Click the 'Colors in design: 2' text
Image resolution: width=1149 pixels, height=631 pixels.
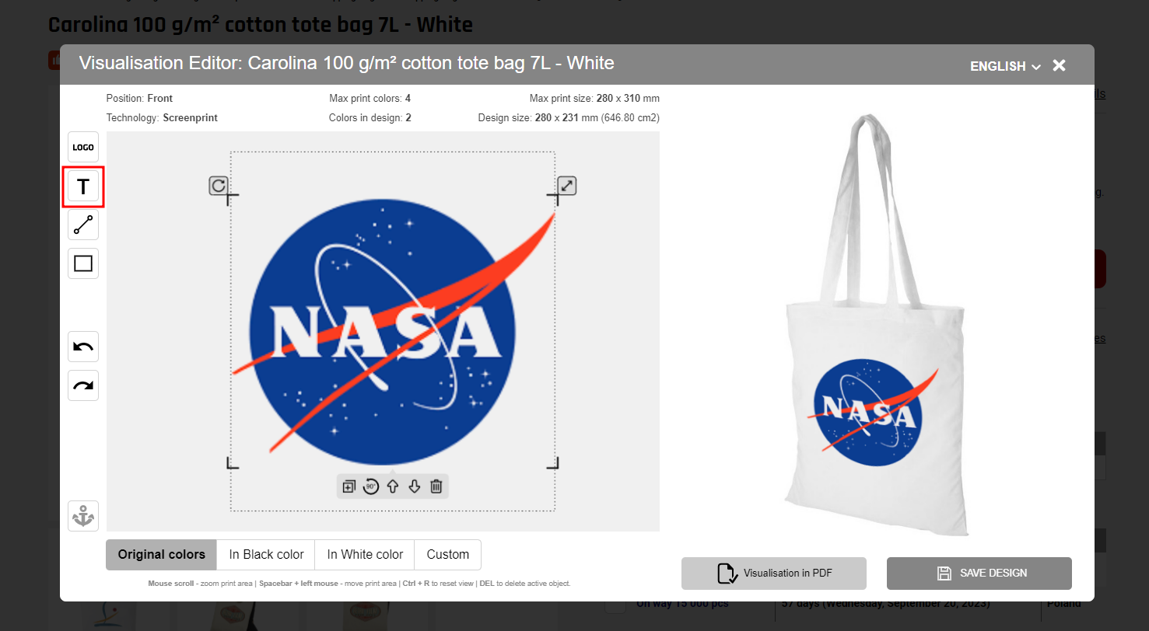pyautogui.click(x=370, y=118)
